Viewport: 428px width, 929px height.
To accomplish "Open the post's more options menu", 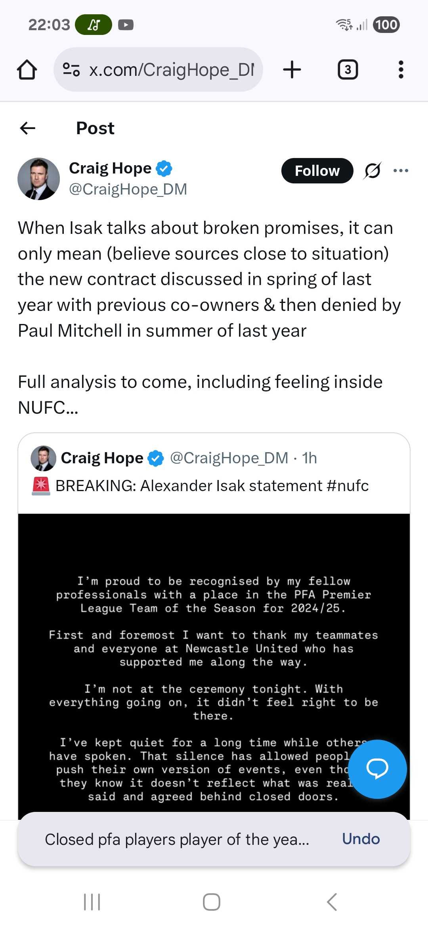I will point(401,171).
